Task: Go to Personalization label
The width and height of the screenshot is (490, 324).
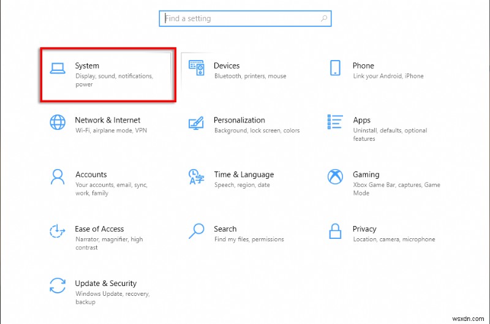Action: (x=239, y=120)
